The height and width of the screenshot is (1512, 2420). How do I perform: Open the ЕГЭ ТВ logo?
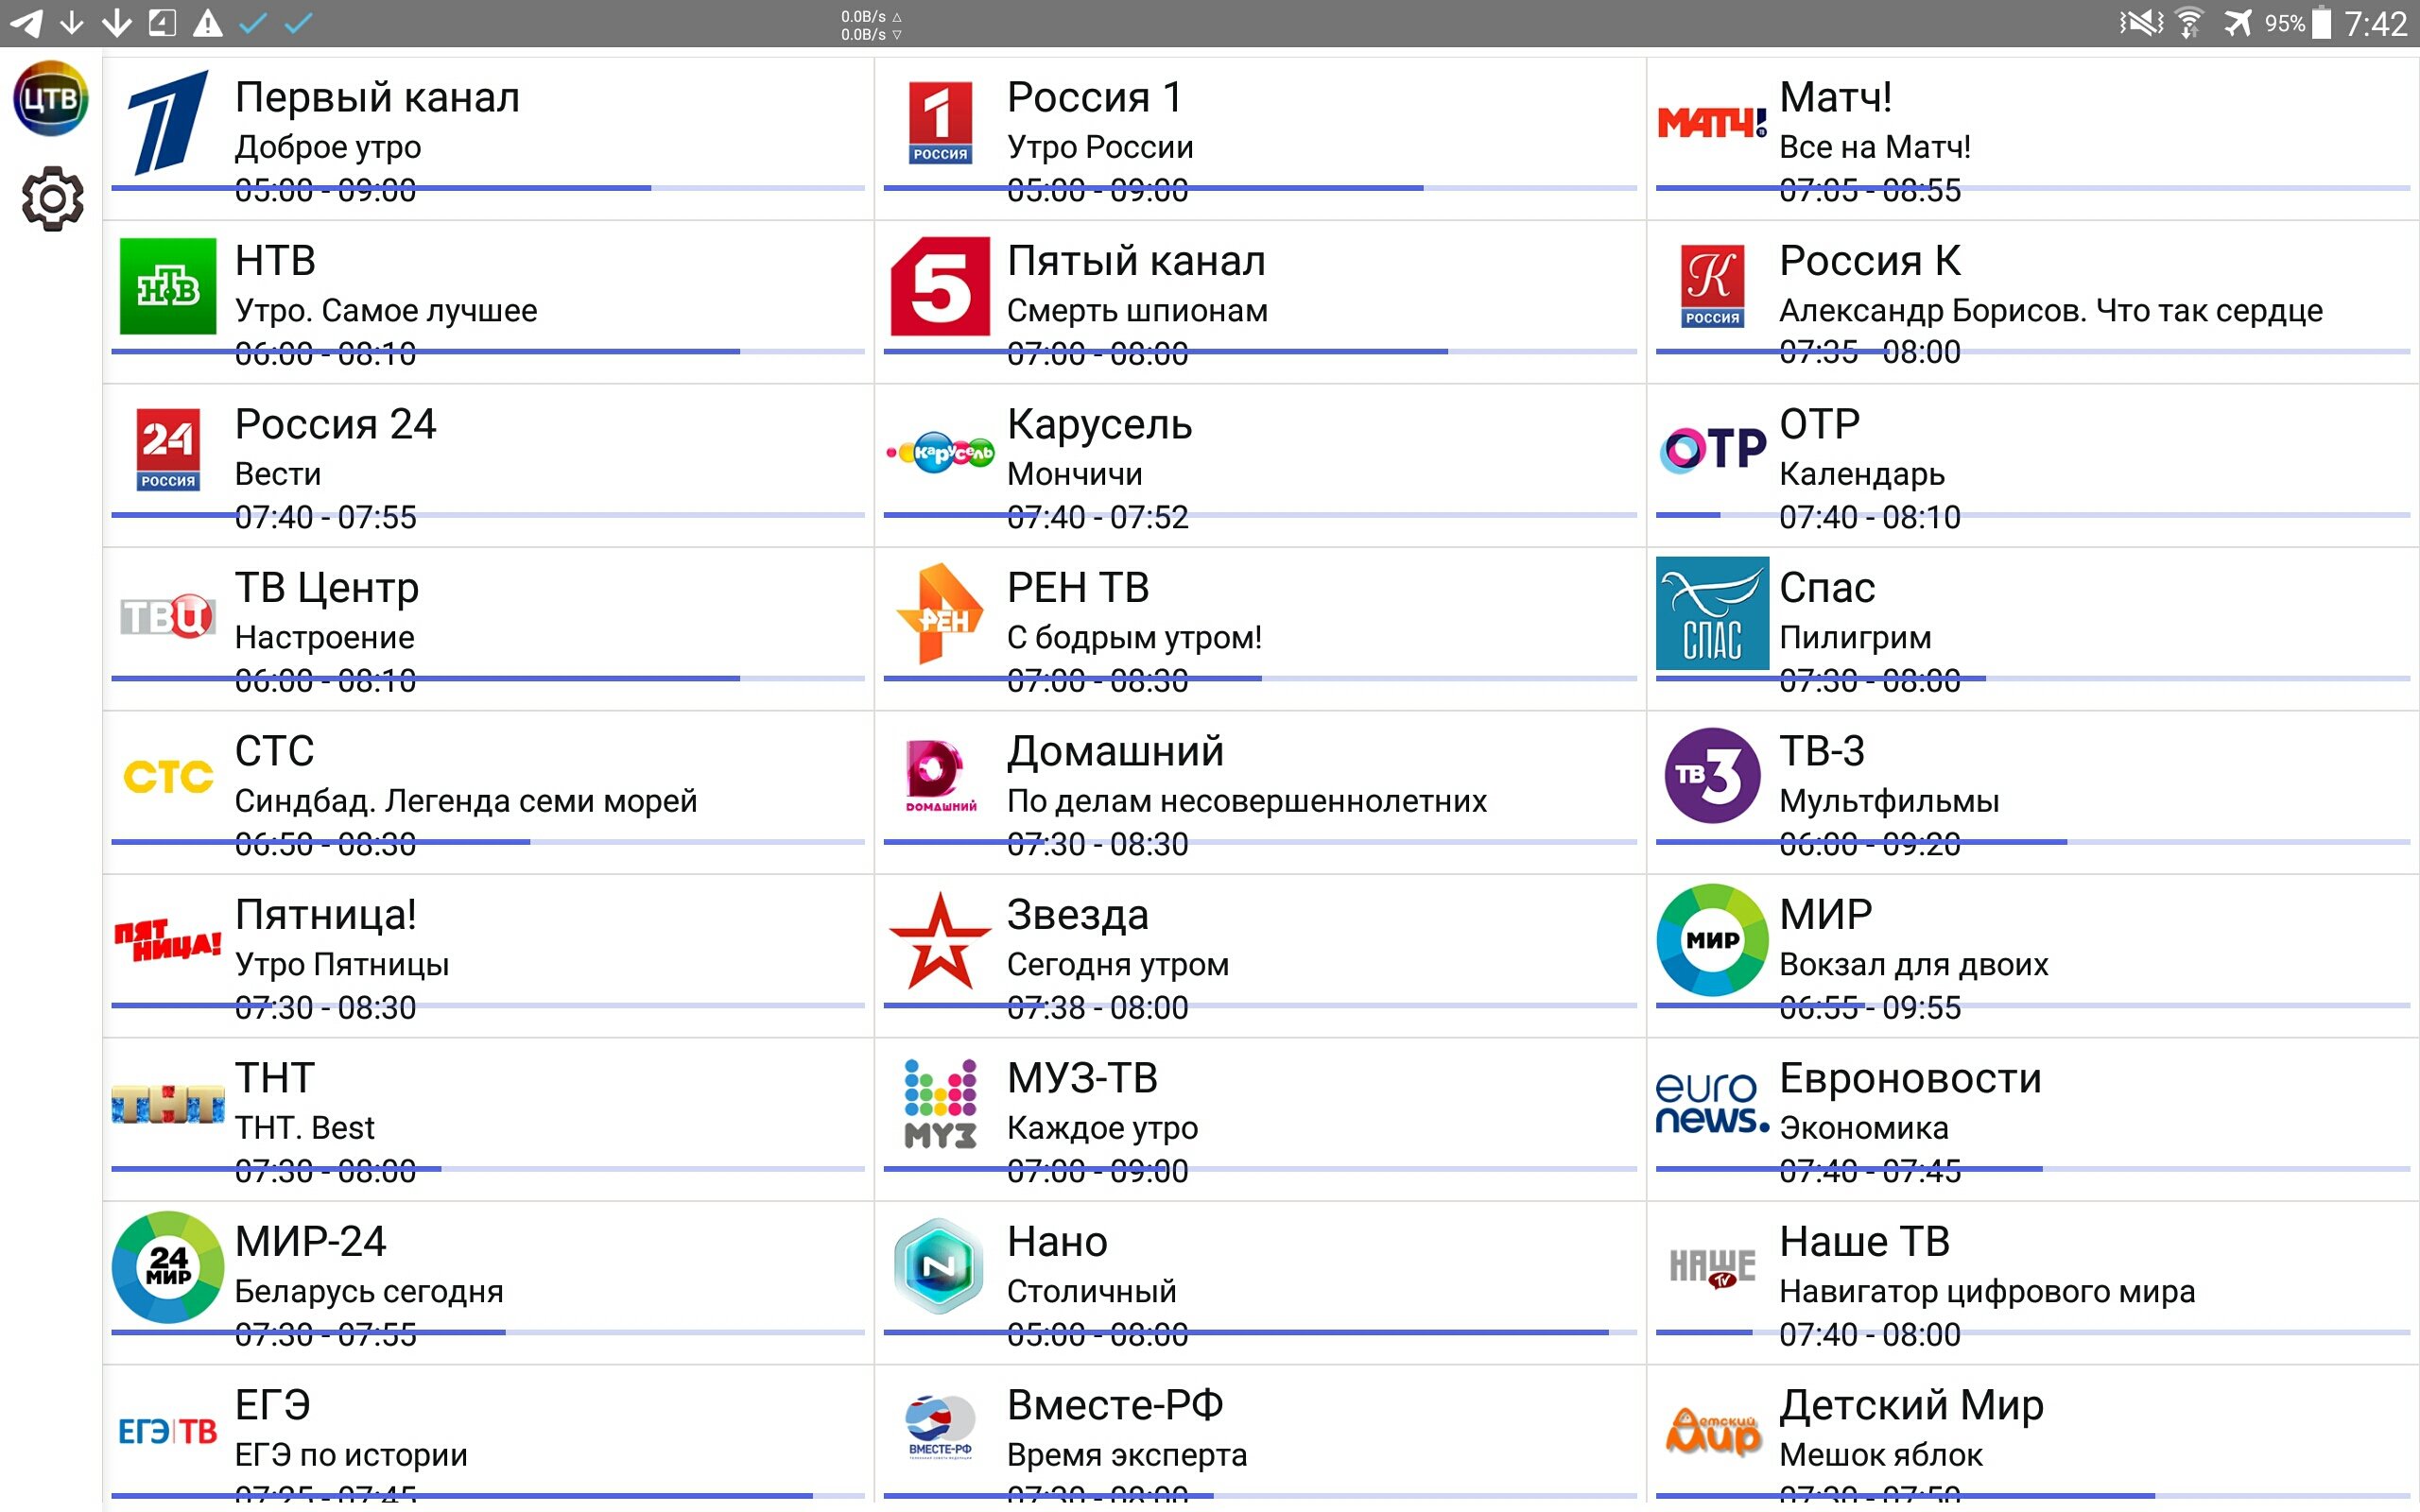168,1432
